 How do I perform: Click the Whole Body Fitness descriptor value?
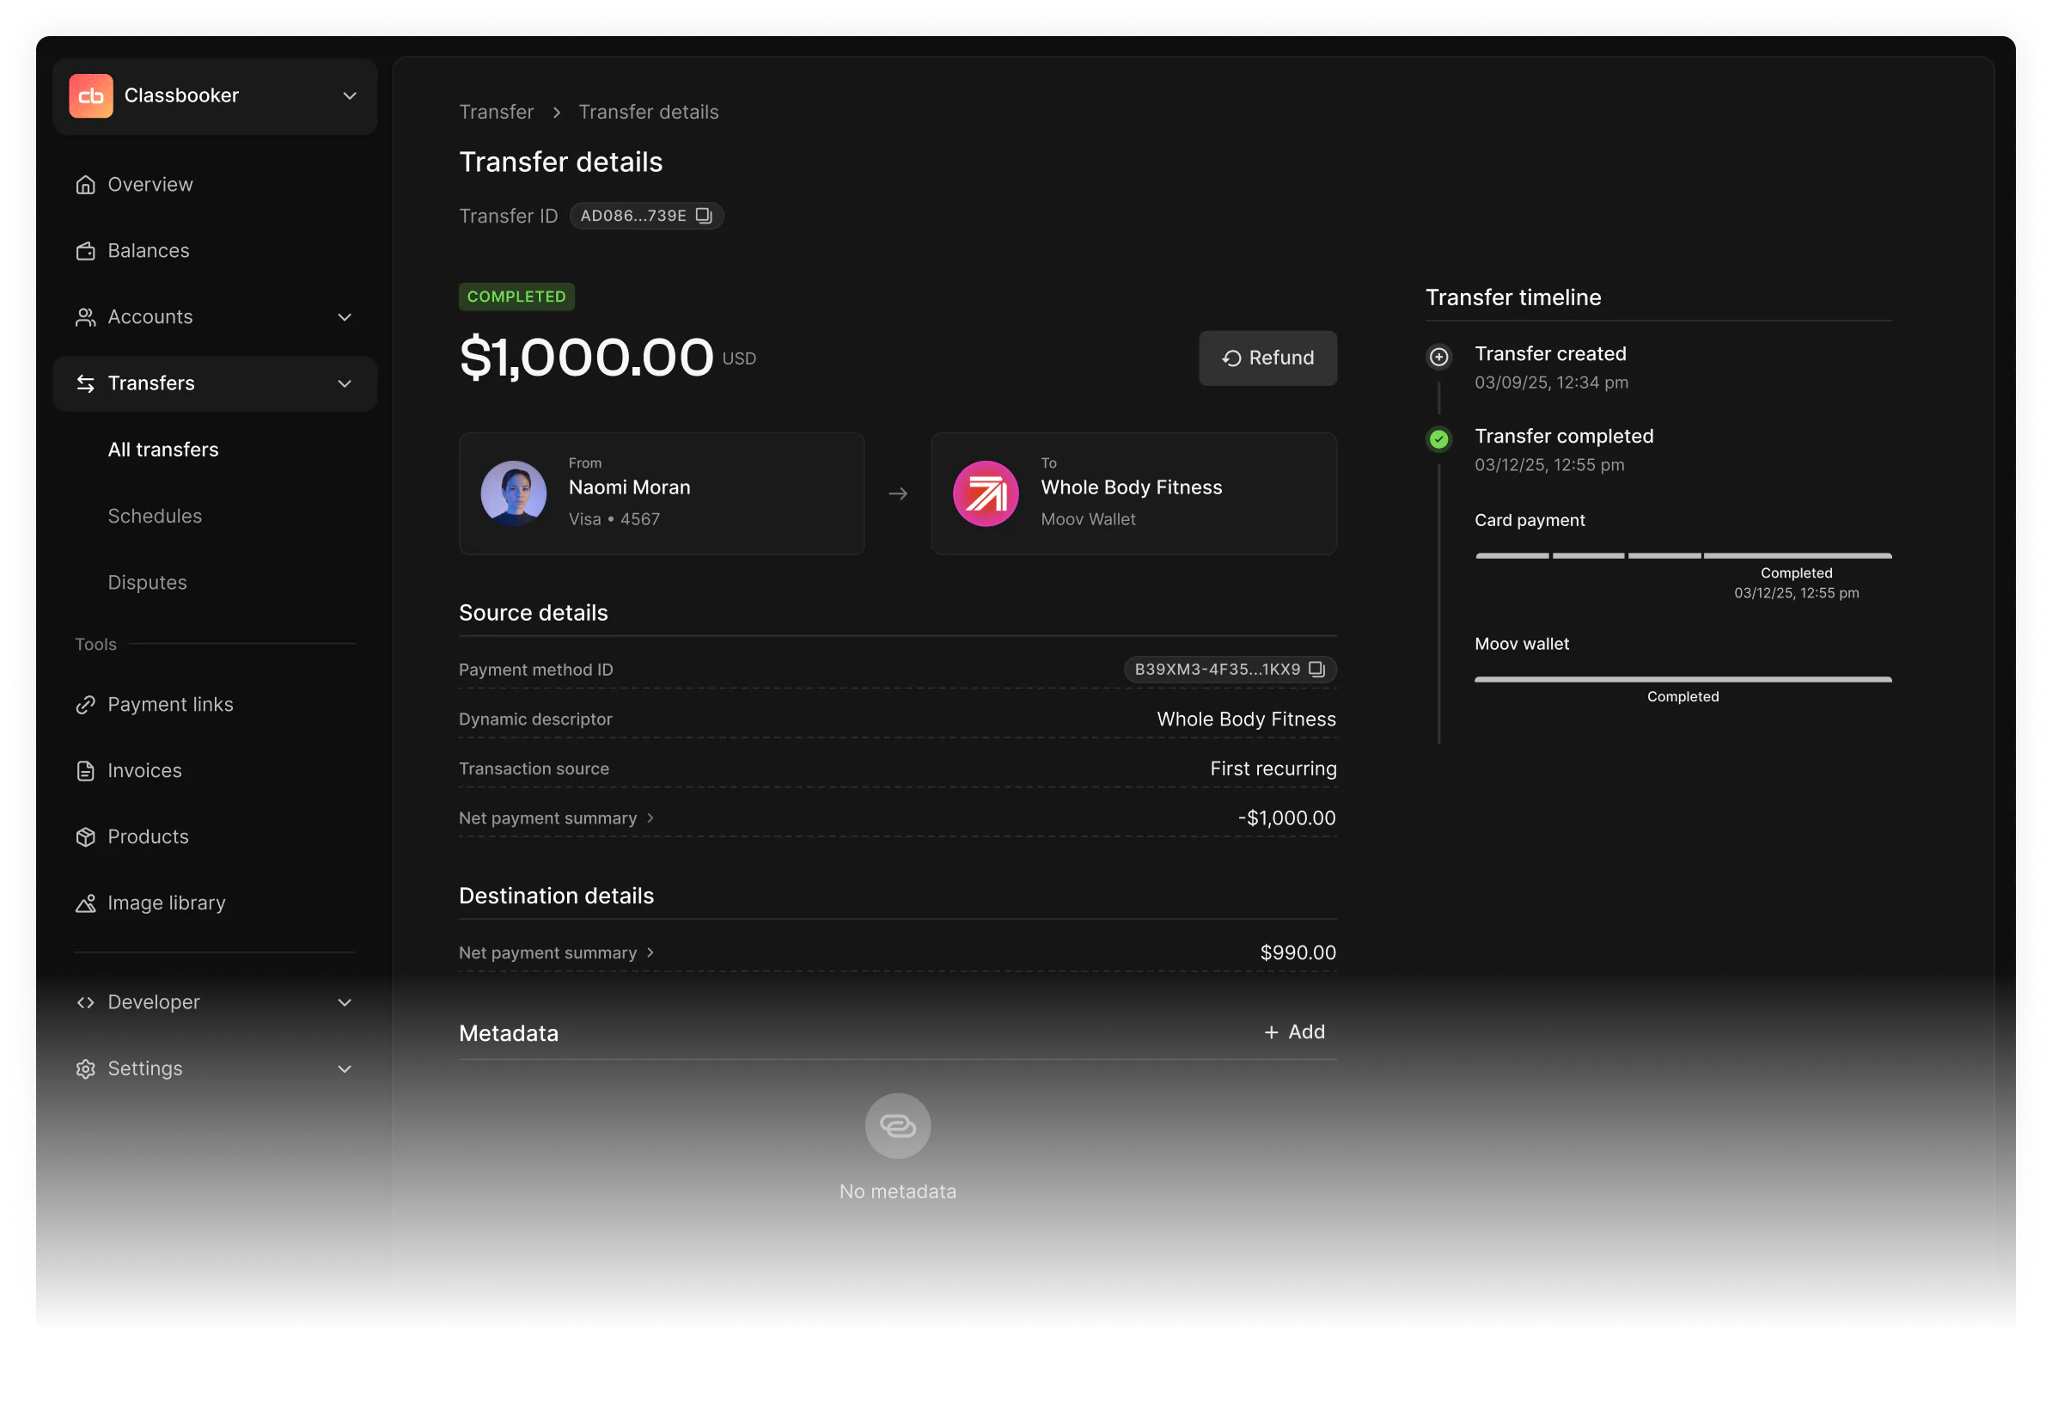(1246, 719)
